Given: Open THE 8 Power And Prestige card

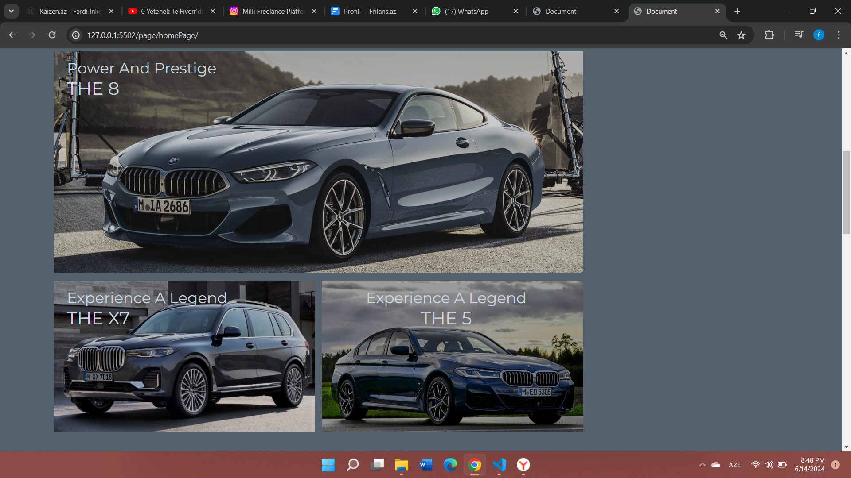Looking at the screenshot, I should [x=318, y=162].
